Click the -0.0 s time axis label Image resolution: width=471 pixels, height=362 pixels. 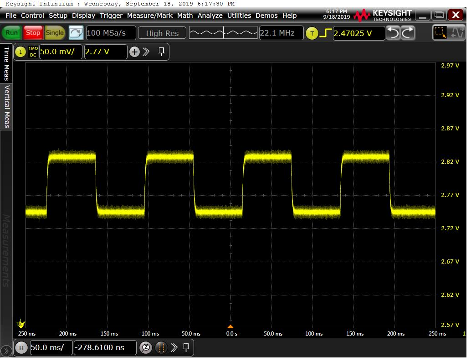[230, 334]
